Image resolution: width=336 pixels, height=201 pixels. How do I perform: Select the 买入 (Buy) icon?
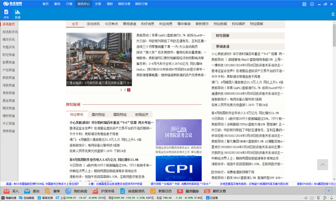7,191
